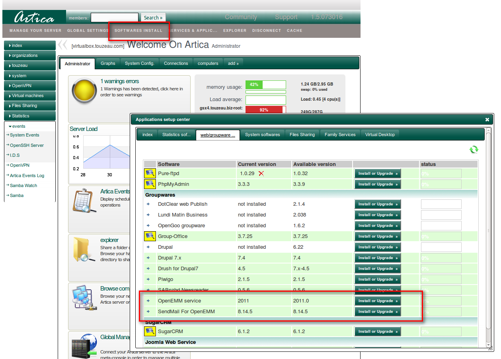
Task: Click Install or Upgrade for Group-Office
Action: click(378, 236)
